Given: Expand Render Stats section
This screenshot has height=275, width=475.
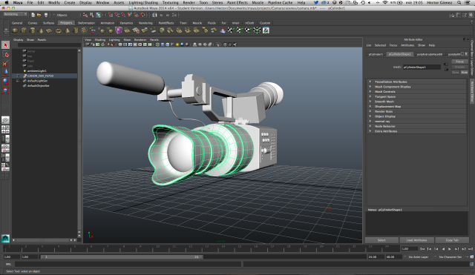Looking at the screenshot, I should click(416, 111).
